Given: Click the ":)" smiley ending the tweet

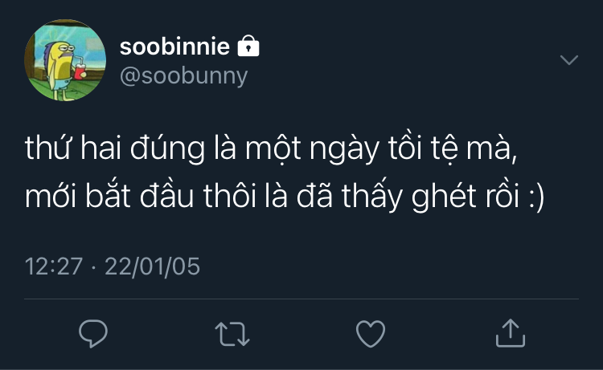Looking at the screenshot, I should pos(536,196).
